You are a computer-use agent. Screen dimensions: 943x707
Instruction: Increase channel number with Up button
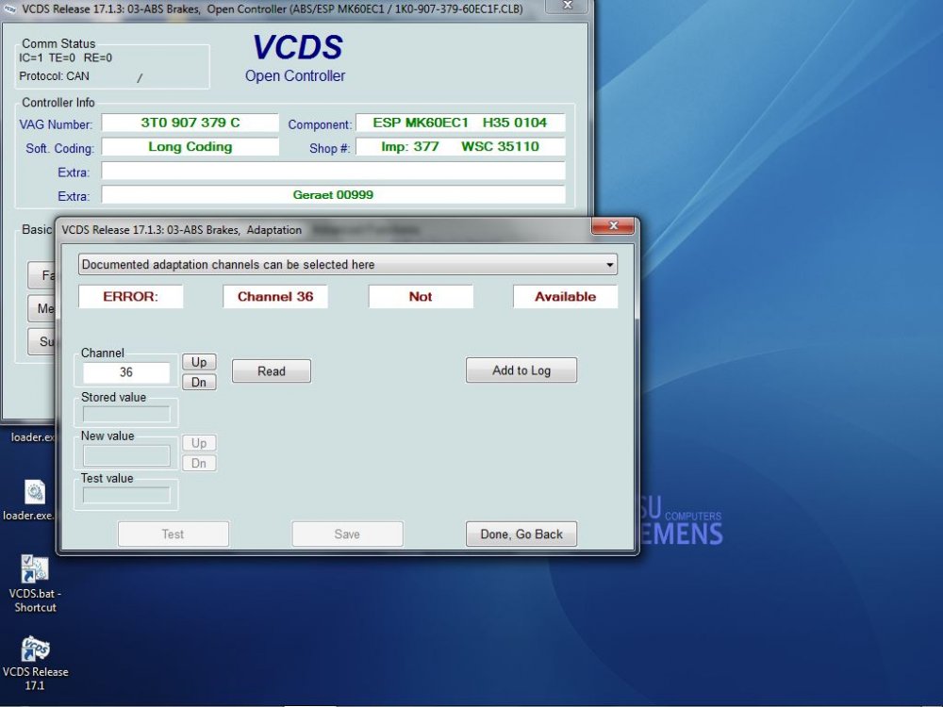199,362
